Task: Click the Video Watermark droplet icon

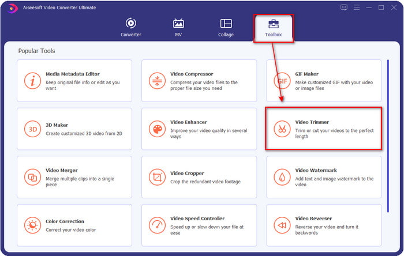Action: 282,176
